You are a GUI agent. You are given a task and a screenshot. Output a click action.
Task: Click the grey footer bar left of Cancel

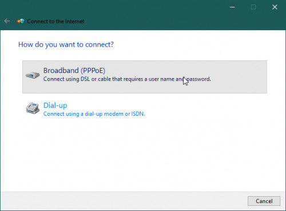(x=124, y=201)
